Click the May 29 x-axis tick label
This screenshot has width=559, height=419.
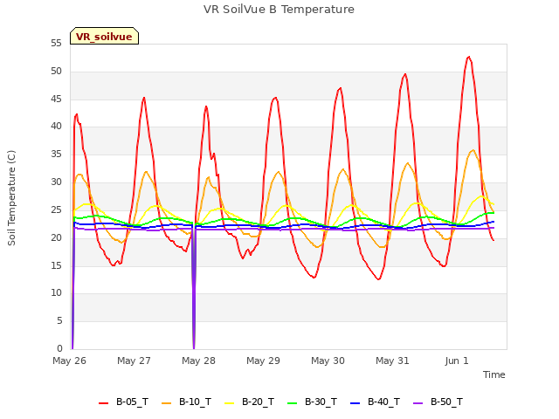263,361
